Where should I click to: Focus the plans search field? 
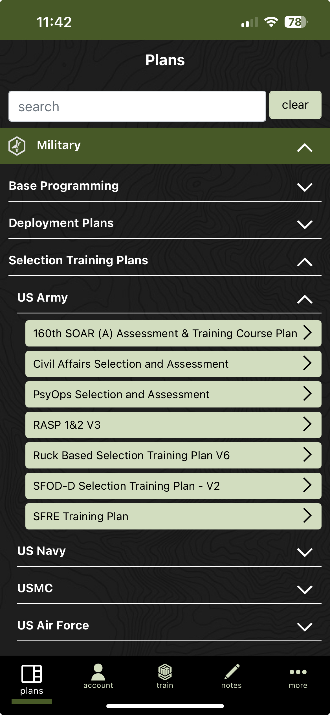pos(137,106)
